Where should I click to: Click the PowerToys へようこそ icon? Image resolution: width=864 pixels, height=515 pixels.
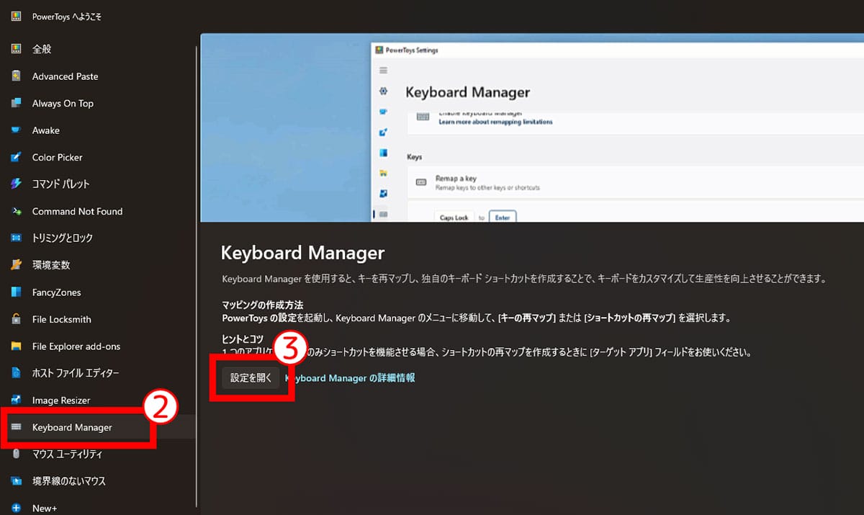pyautogui.click(x=17, y=17)
